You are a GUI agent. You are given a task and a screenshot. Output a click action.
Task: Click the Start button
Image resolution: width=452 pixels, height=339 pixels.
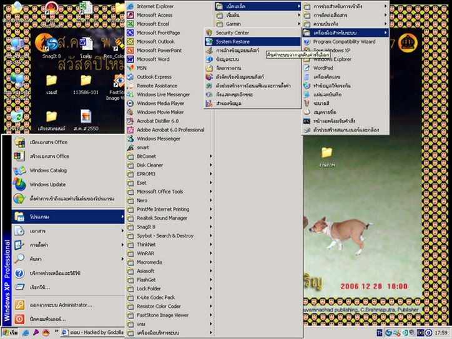click(10, 333)
